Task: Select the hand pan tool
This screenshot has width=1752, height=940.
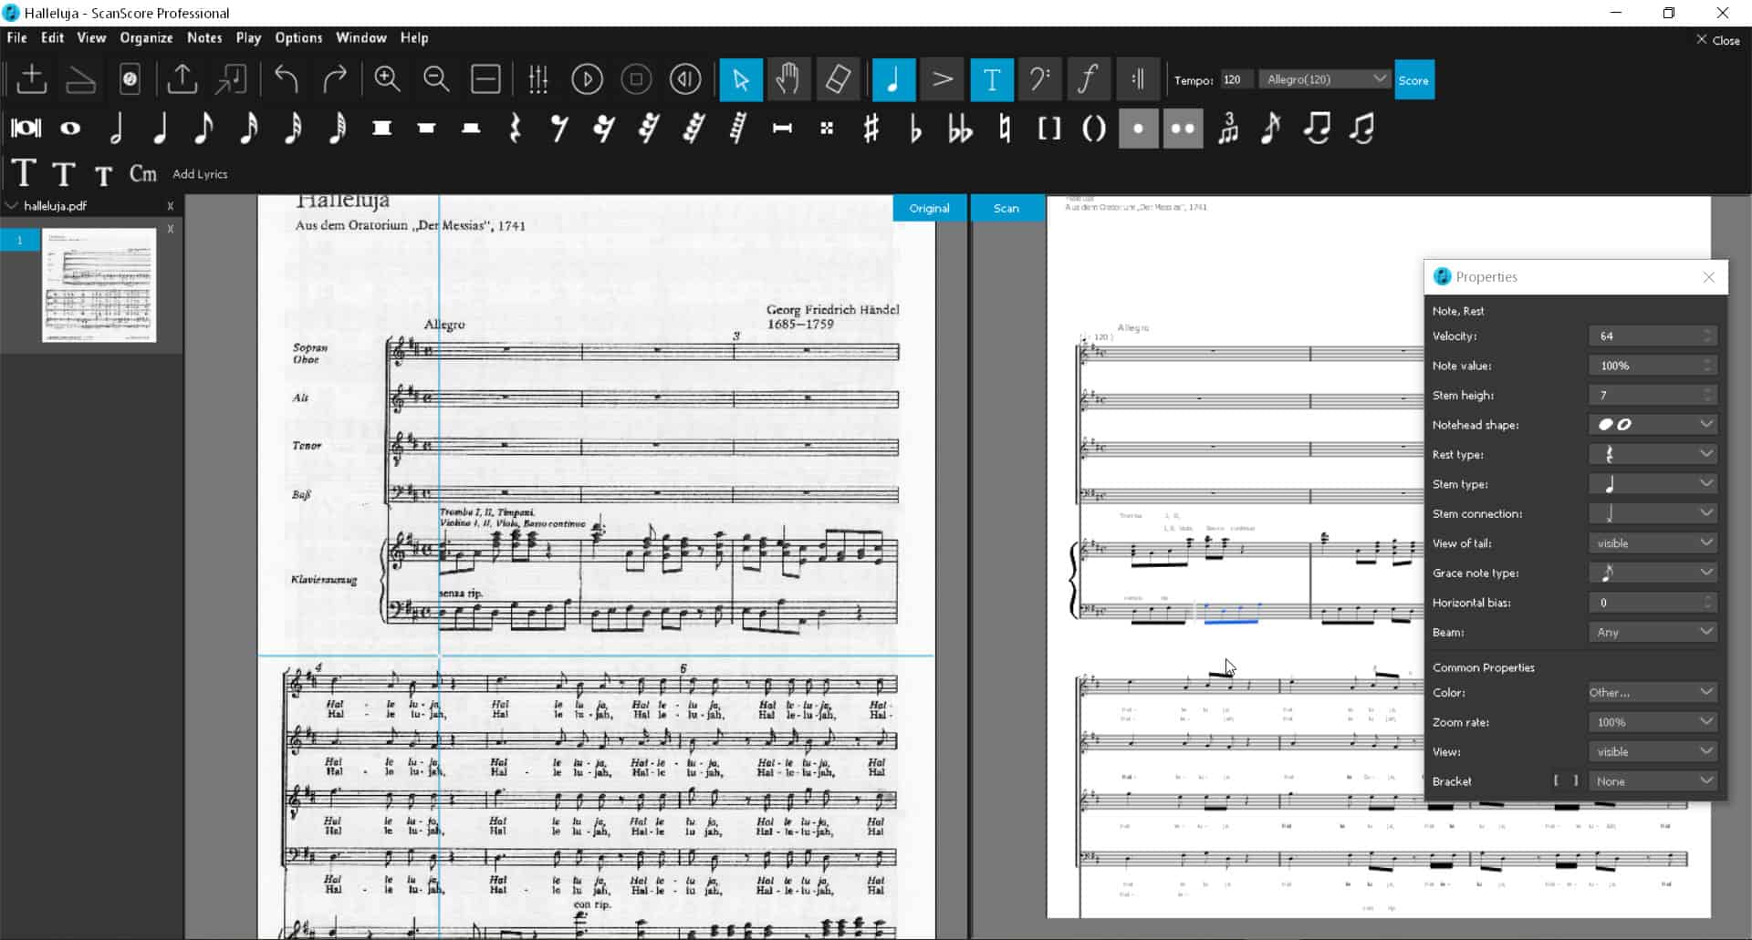Action: click(788, 80)
